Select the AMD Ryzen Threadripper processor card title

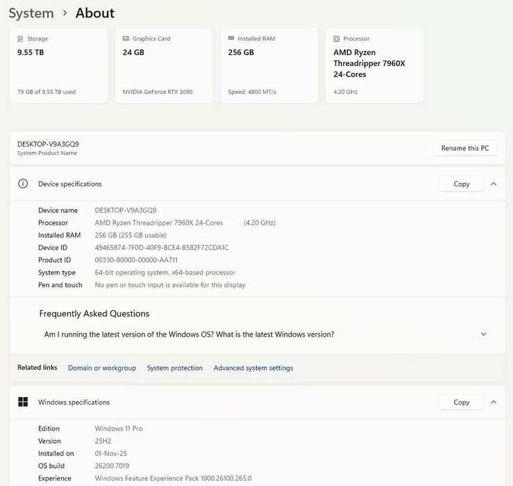click(369, 63)
